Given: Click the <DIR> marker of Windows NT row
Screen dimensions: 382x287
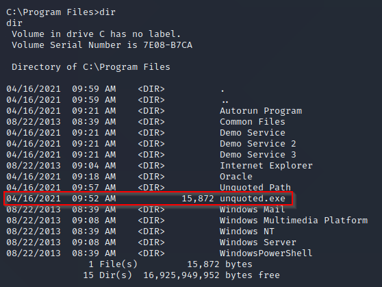Looking at the screenshot, I should [x=151, y=232].
